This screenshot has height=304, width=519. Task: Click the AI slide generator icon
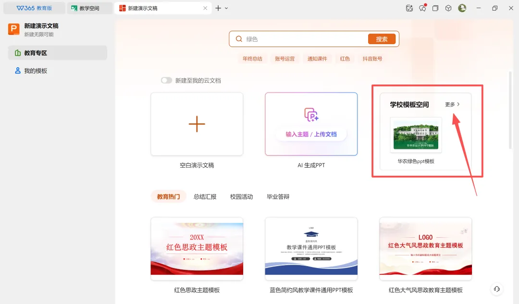[x=311, y=115]
